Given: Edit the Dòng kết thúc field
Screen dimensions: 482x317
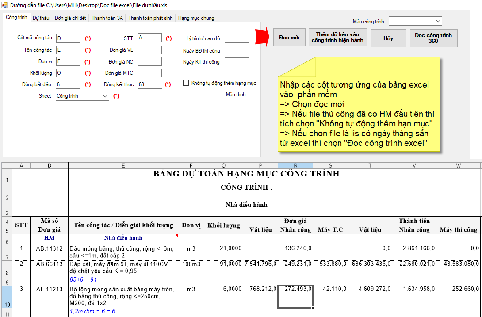Looking at the screenshot, I should point(150,84).
